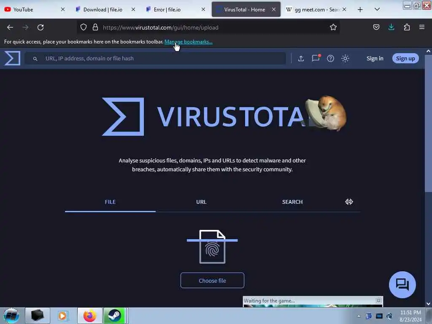Screen dimensions: 432x324
Task: Bookmark this page with star icon
Action: pos(333,27)
